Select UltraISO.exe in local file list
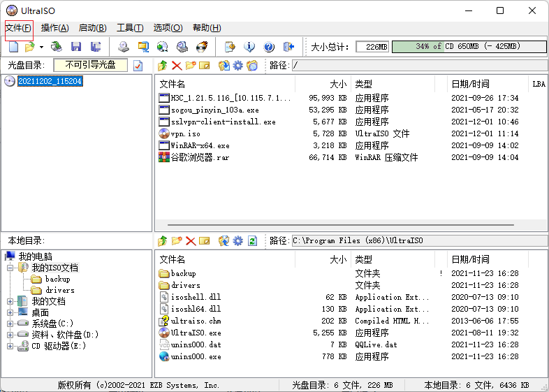This screenshot has height=392, width=549. [x=196, y=333]
